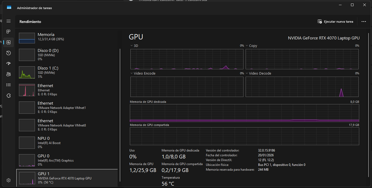
Task: Select GPU 1 NVIDIA RTX 4070 entry
Action: pyautogui.click(x=67, y=178)
